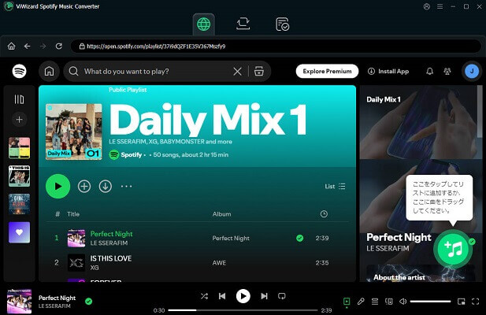Click the now playing album art in the bottom bar
Screen dimensions: 486x315
19,301
